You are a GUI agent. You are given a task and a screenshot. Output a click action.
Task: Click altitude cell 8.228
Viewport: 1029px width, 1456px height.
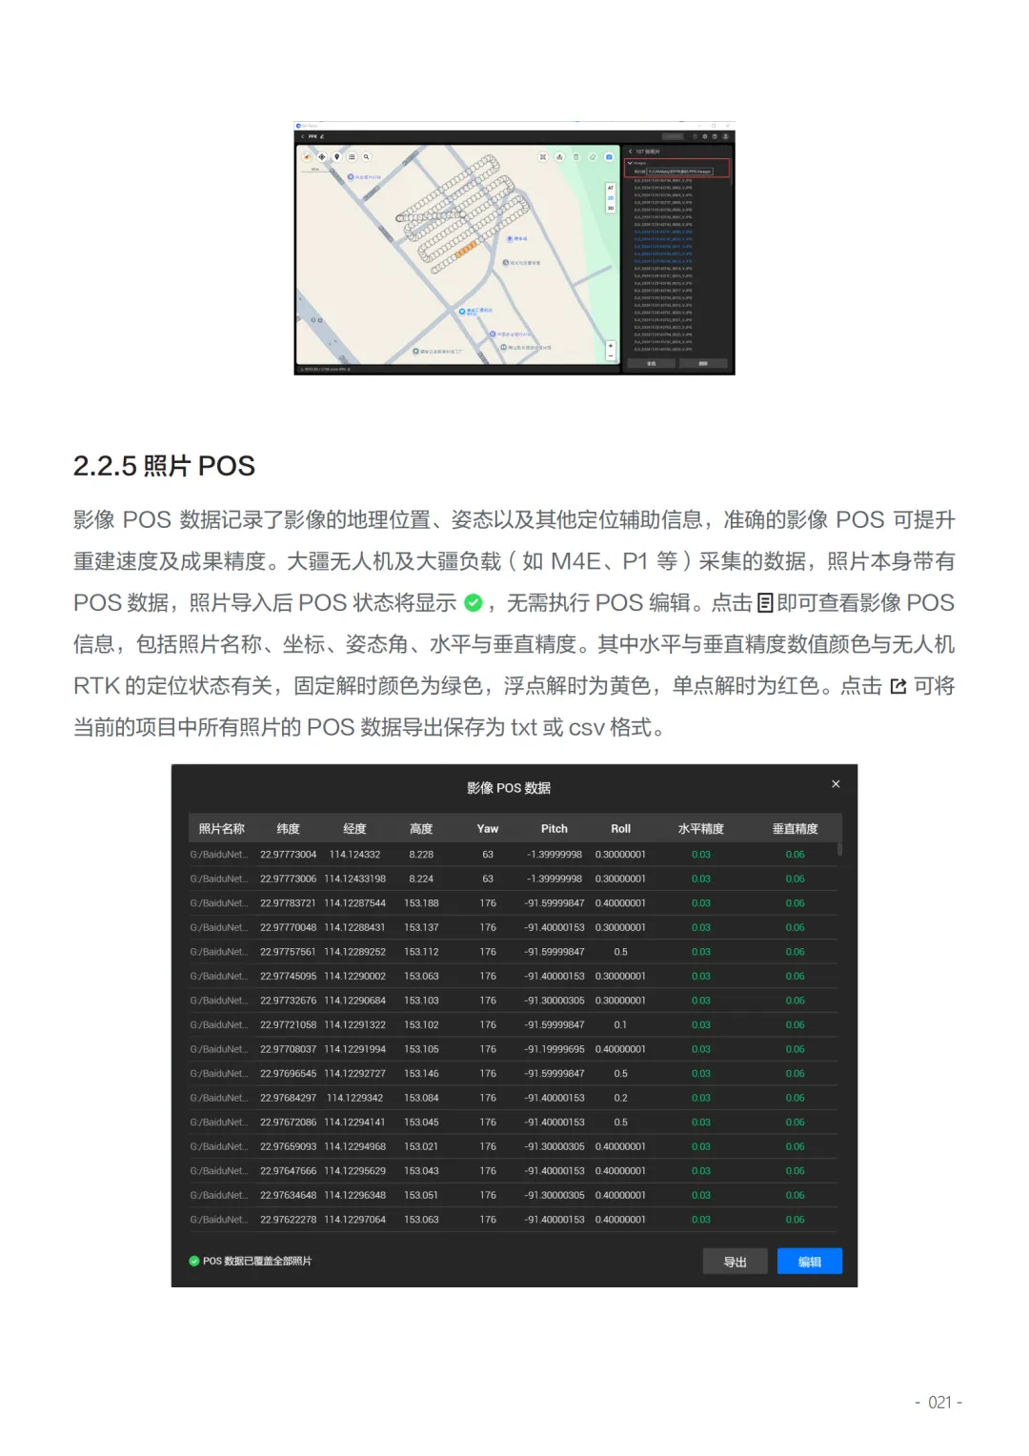click(421, 855)
